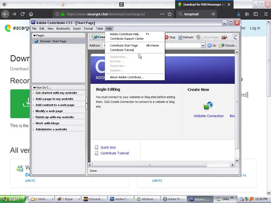Click Firefox downloads arrow icon

pos(239,14)
